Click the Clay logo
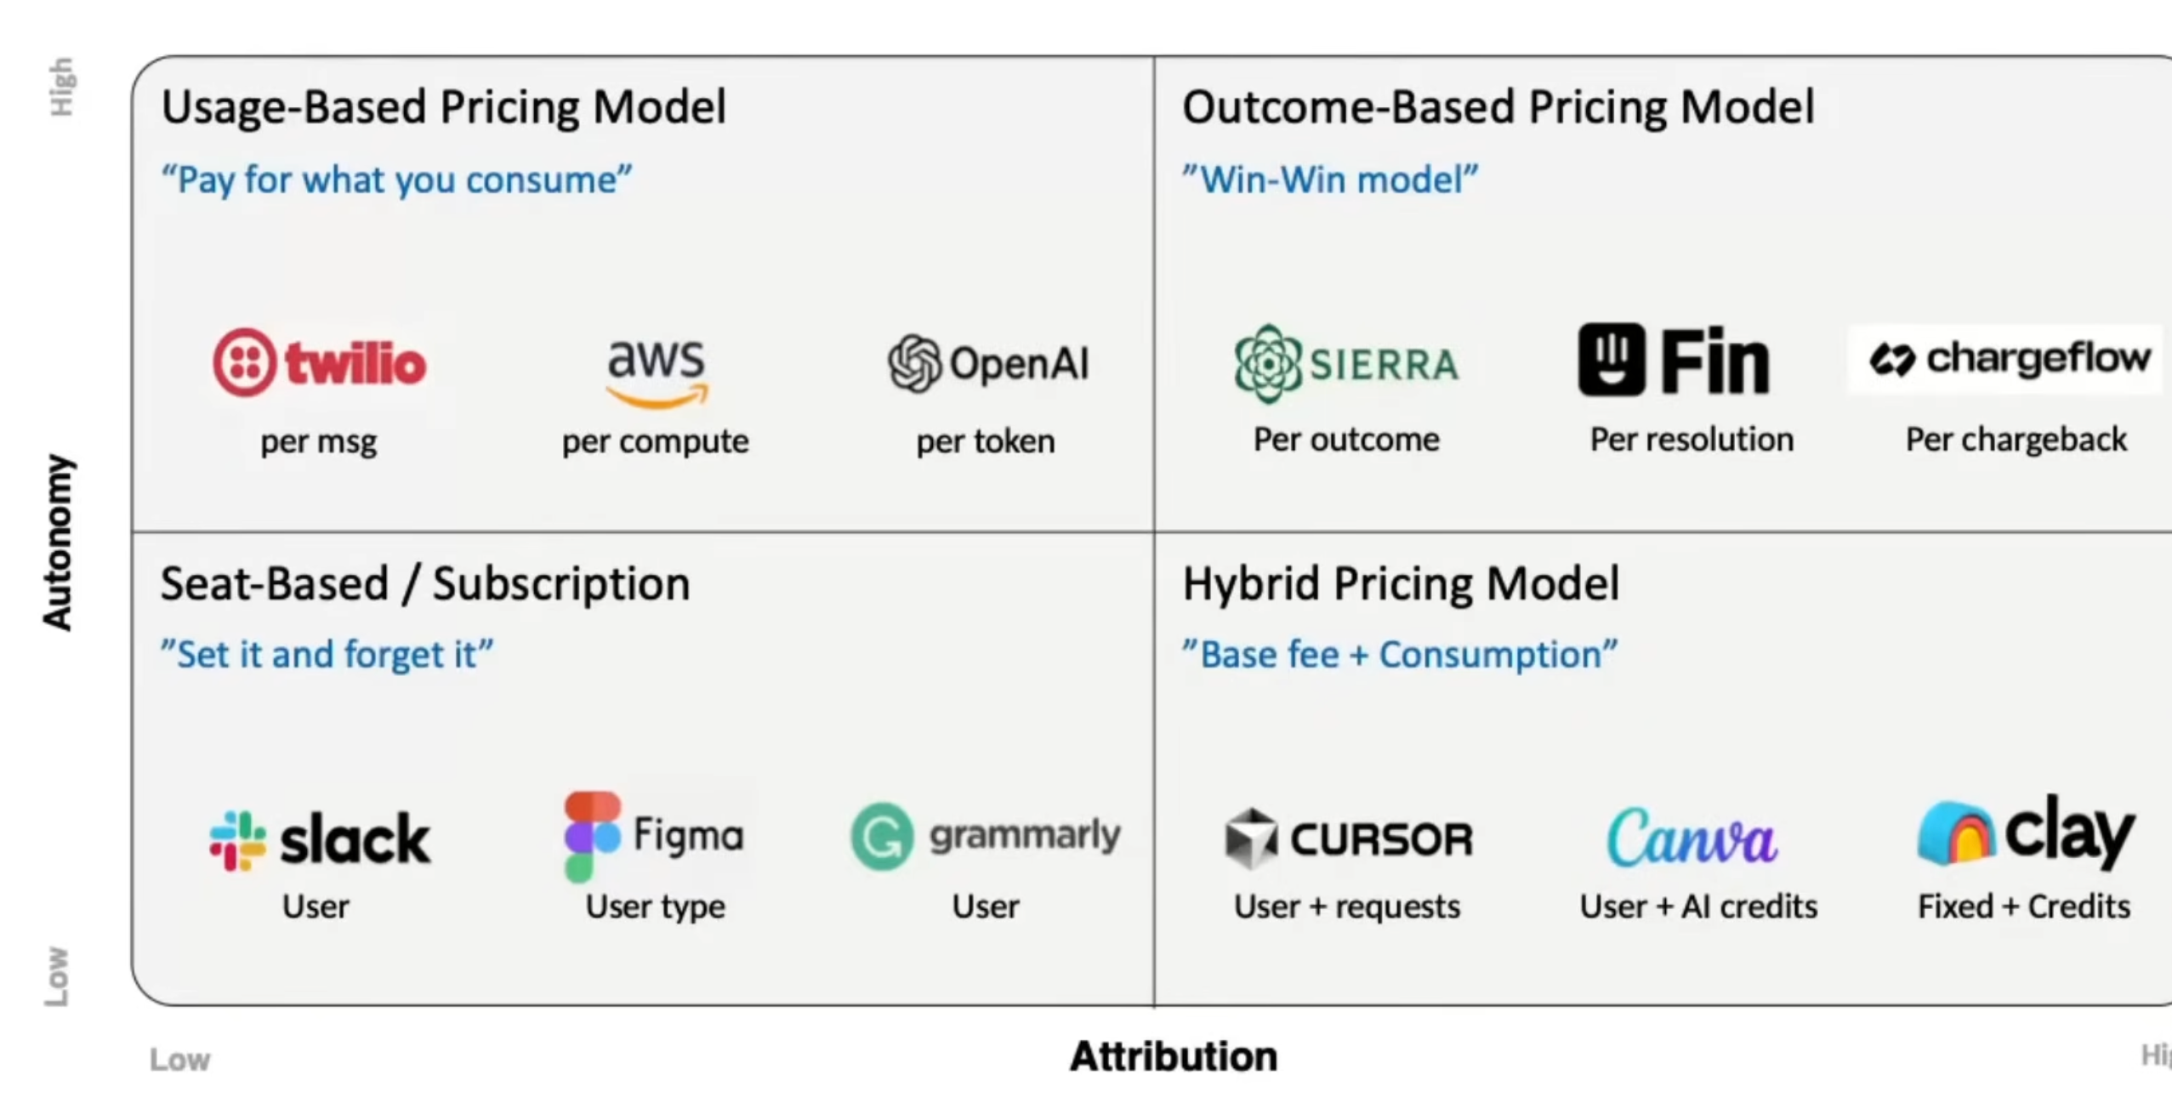Screen dimensions: 2172x1114 [x=2025, y=833]
